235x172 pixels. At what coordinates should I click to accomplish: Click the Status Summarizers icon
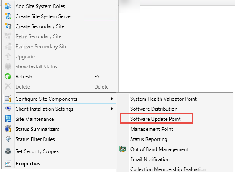point(8,129)
